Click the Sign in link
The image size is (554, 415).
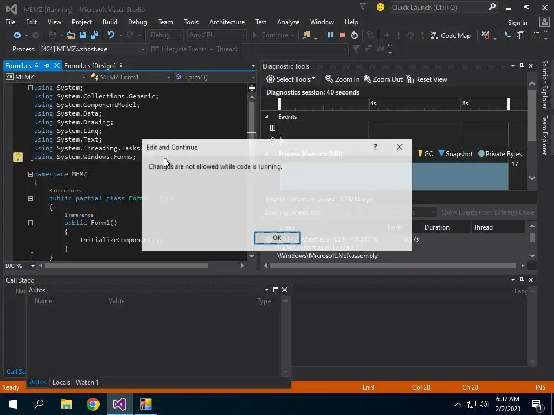[517, 23]
